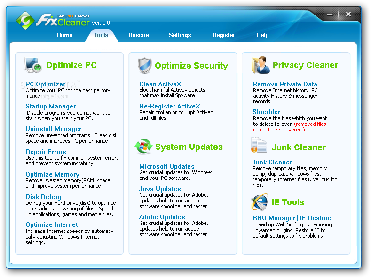Click the Optimize PC monitor icon

(x=33, y=65)
